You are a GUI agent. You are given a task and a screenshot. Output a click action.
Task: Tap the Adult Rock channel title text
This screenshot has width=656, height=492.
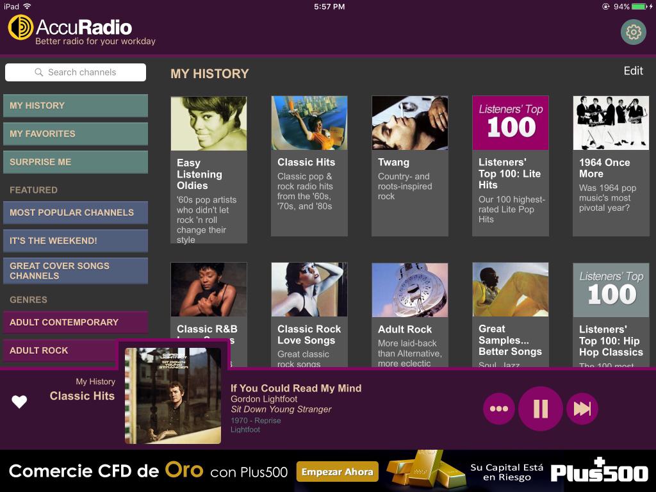tap(405, 329)
